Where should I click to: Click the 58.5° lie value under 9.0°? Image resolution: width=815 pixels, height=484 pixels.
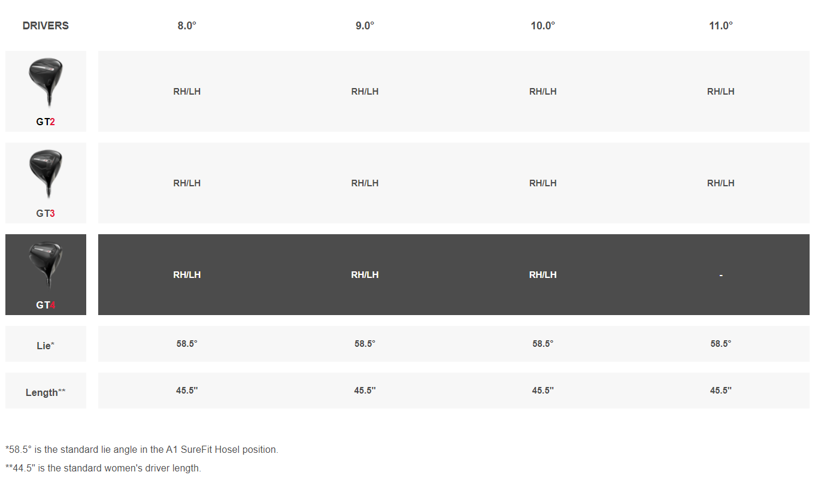[365, 344]
